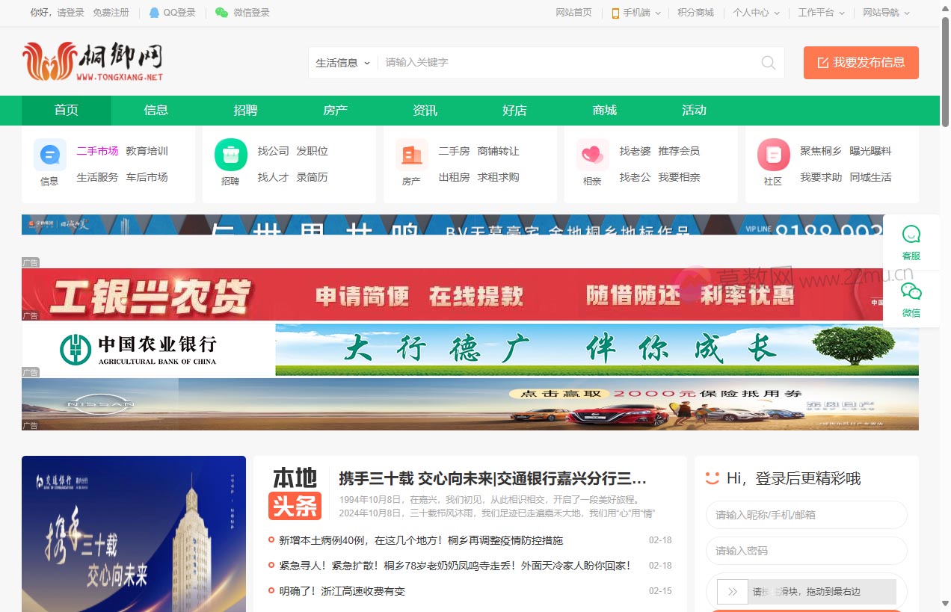Select the 商城 navigation tab
Image resolution: width=951 pixels, height=612 pixels.
(604, 110)
